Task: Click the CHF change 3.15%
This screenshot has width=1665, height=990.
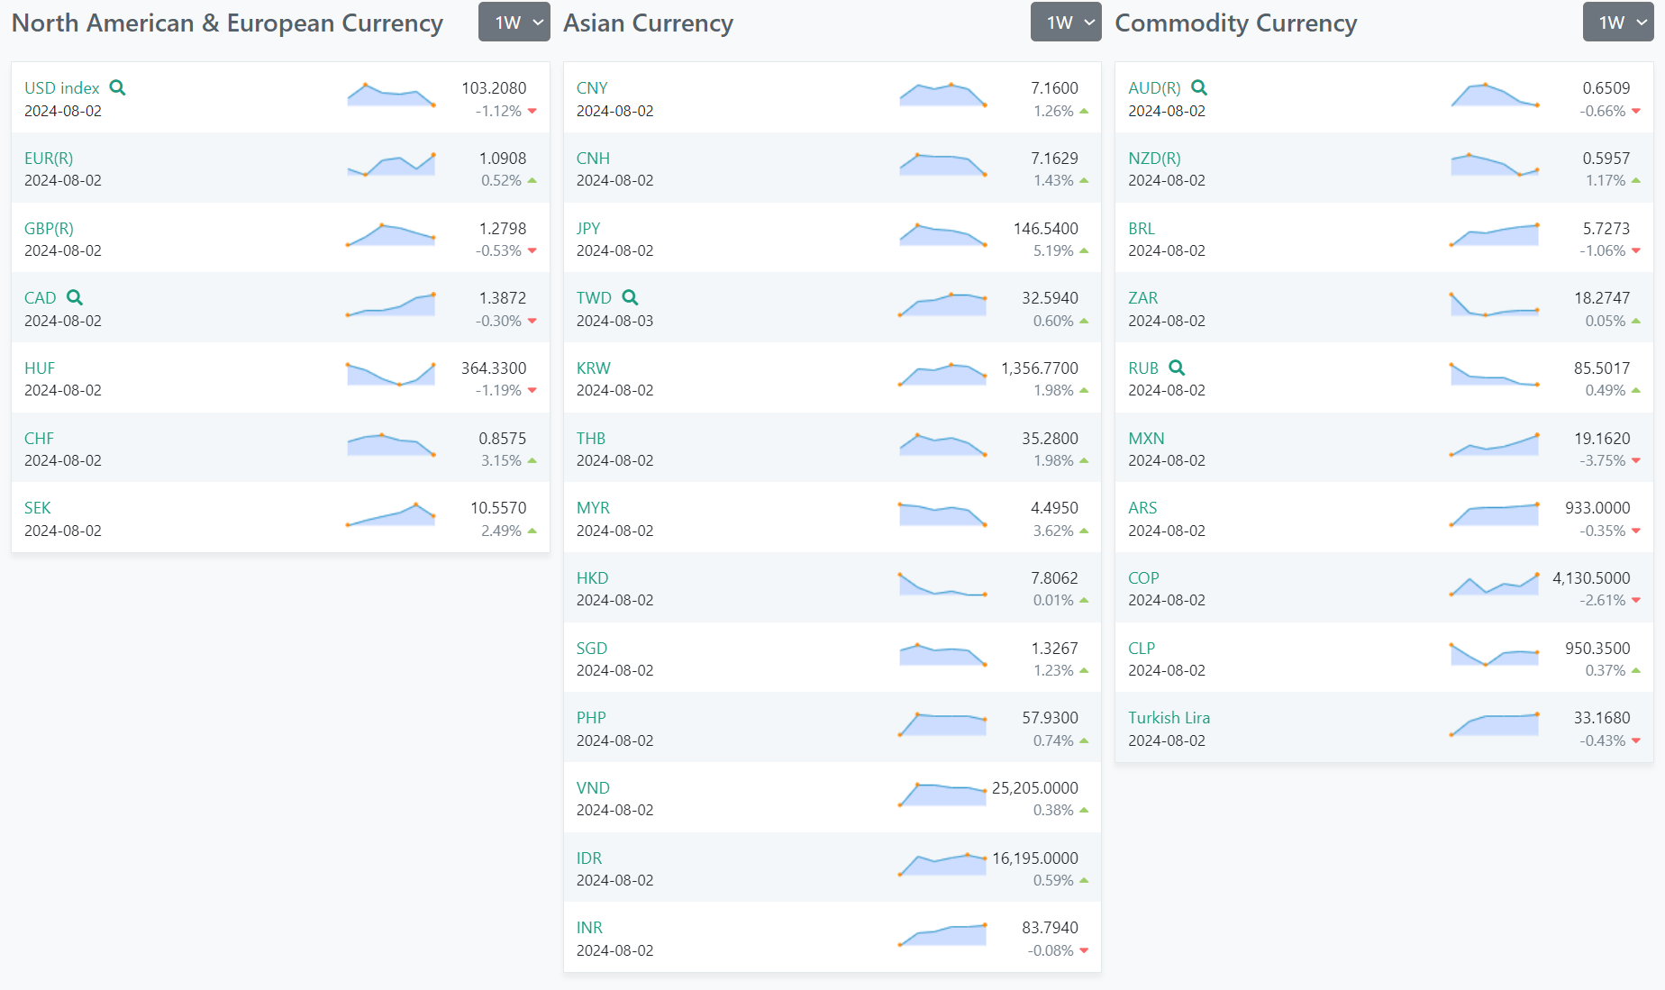Action: pyautogui.click(x=501, y=460)
